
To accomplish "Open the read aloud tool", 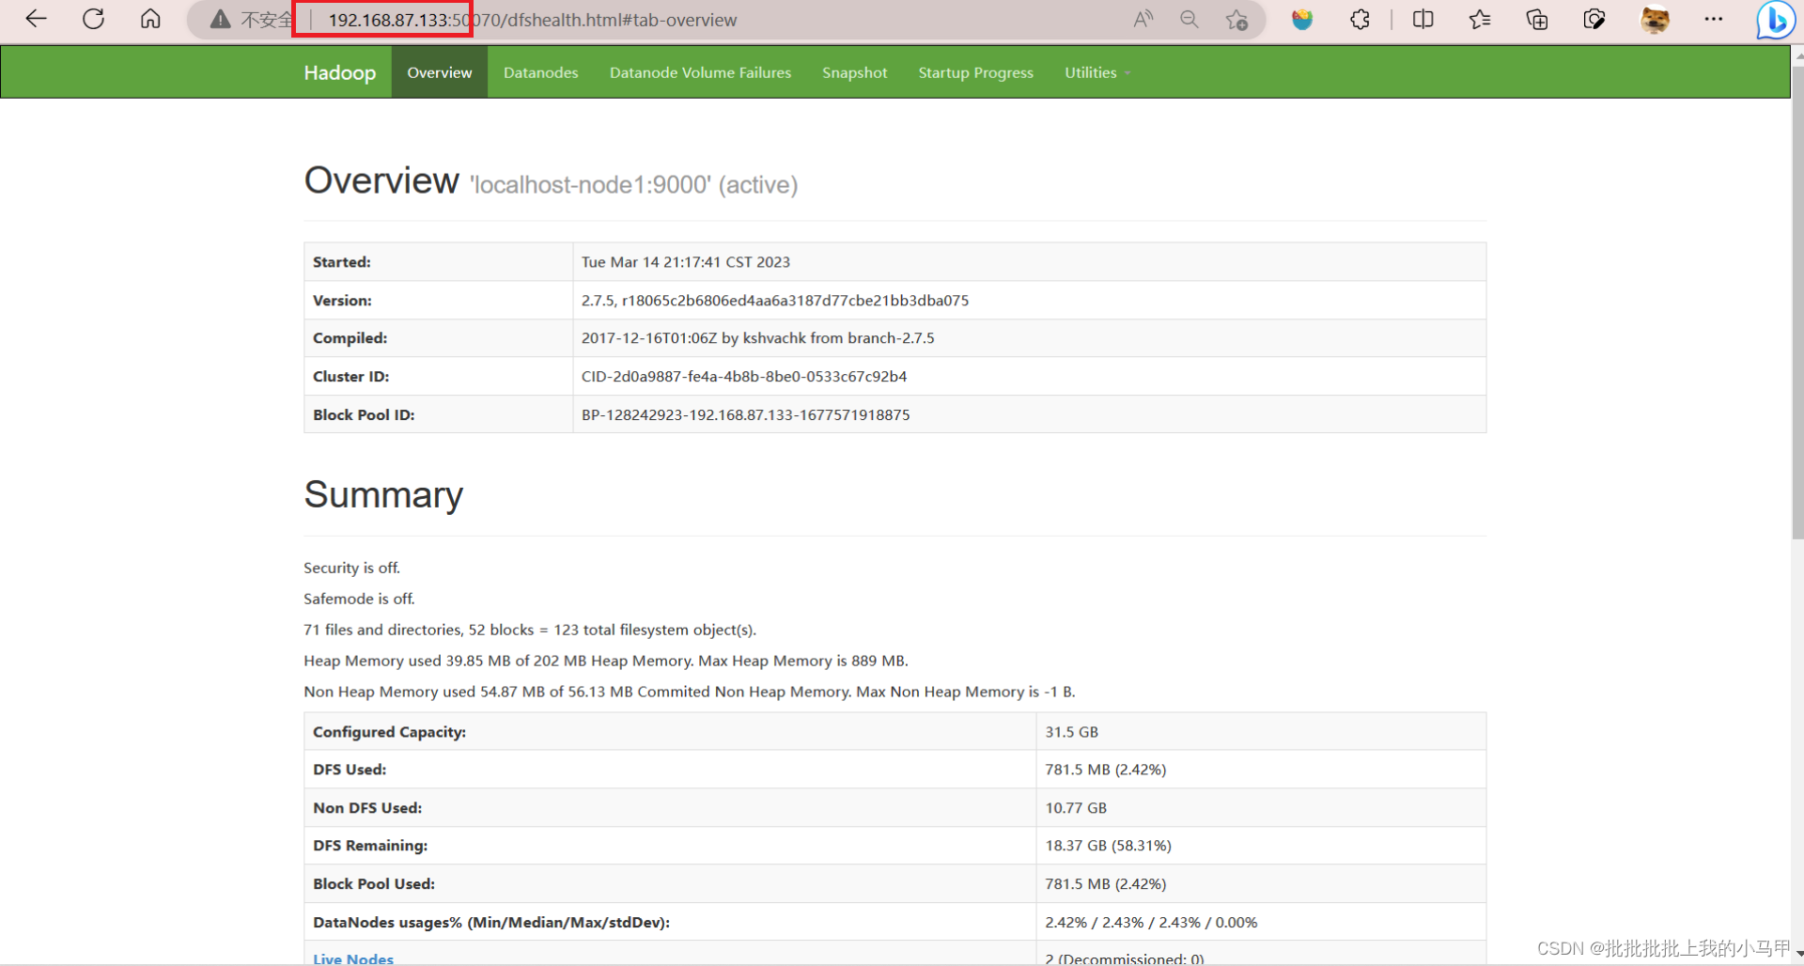I will [1143, 20].
